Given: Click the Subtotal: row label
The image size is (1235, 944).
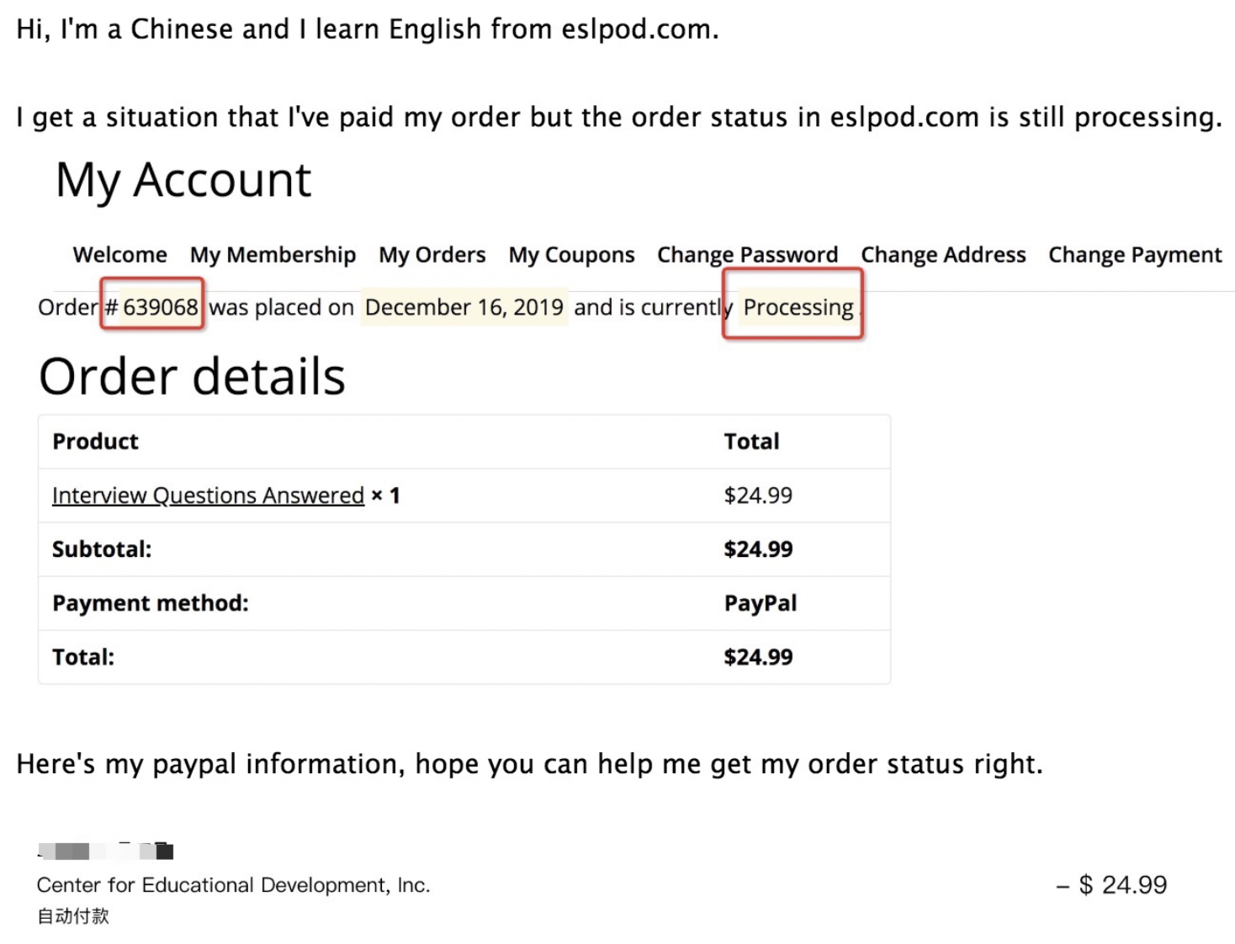Looking at the screenshot, I should (x=102, y=549).
